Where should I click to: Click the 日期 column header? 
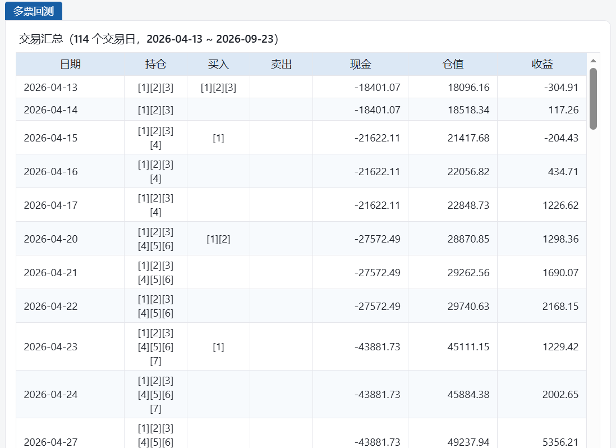[70, 64]
